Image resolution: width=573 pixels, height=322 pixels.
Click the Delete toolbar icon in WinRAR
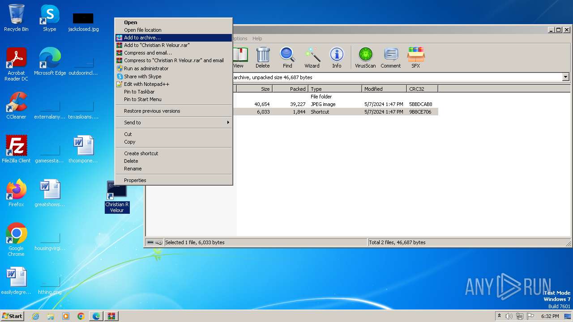pos(263,58)
